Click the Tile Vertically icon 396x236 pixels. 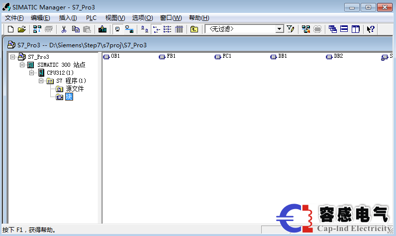pyautogui.click(x=355, y=29)
